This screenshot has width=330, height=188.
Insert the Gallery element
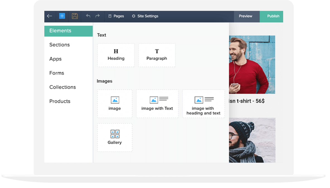[x=115, y=137]
